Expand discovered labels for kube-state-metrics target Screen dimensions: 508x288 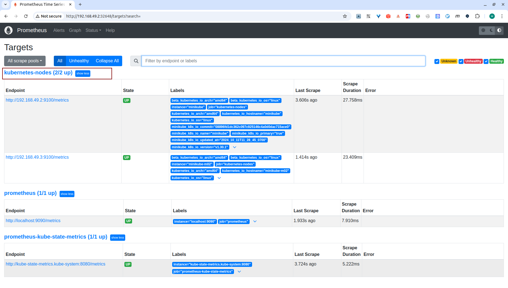(x=239, y=272)
